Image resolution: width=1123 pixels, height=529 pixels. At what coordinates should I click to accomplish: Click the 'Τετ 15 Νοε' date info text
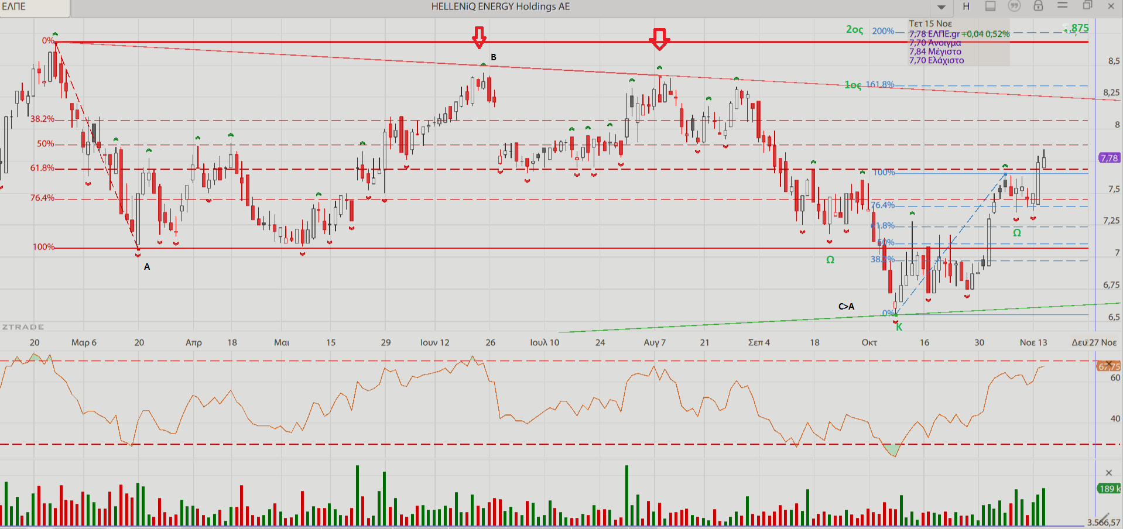click(x=930, y=24)
